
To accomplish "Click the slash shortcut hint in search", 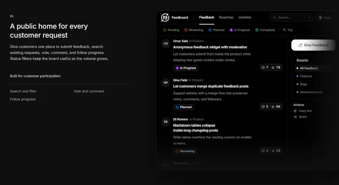I will tap(309, 17).
